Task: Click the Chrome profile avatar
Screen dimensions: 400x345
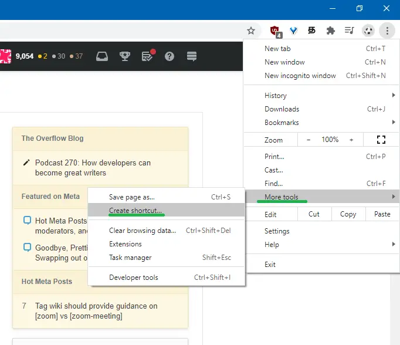Action: (368, 31)
